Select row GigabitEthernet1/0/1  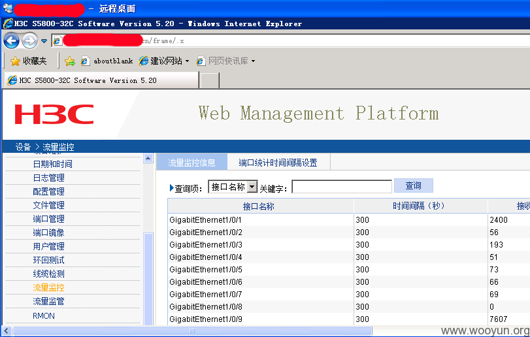point(349,220)
